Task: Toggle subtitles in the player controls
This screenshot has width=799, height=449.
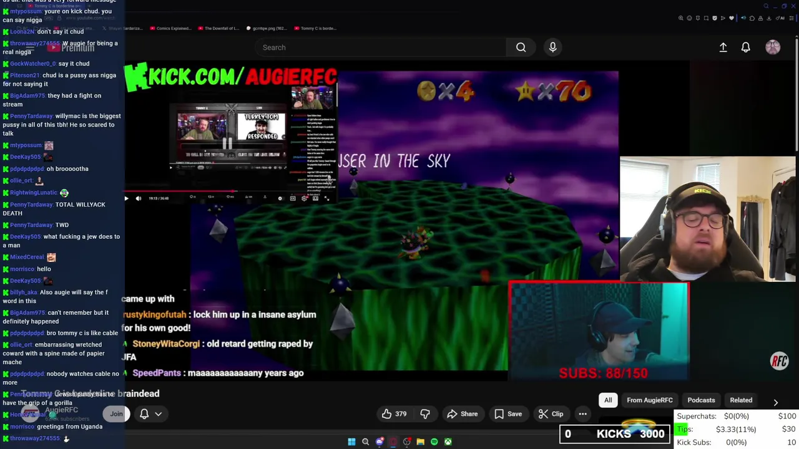Action: (x=293, y=198)
